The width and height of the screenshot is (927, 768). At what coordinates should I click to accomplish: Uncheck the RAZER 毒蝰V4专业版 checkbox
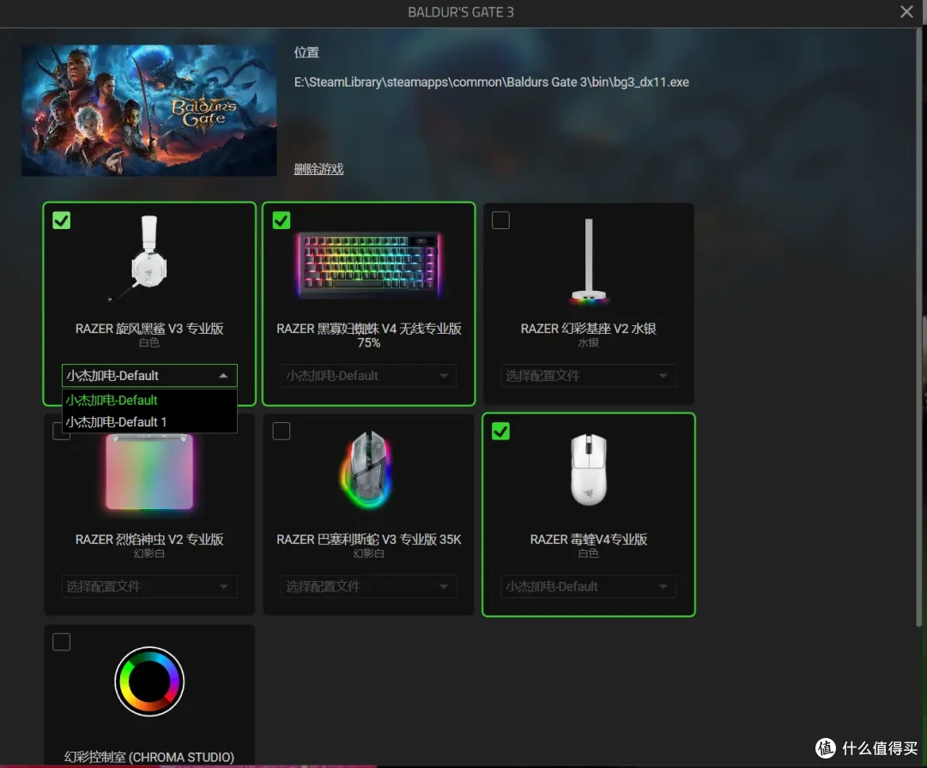point(500,431)
